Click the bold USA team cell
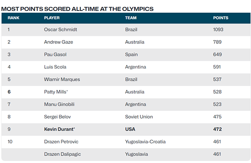The width and height of the screenshot is (251, 163). click(x=130, y=129)
